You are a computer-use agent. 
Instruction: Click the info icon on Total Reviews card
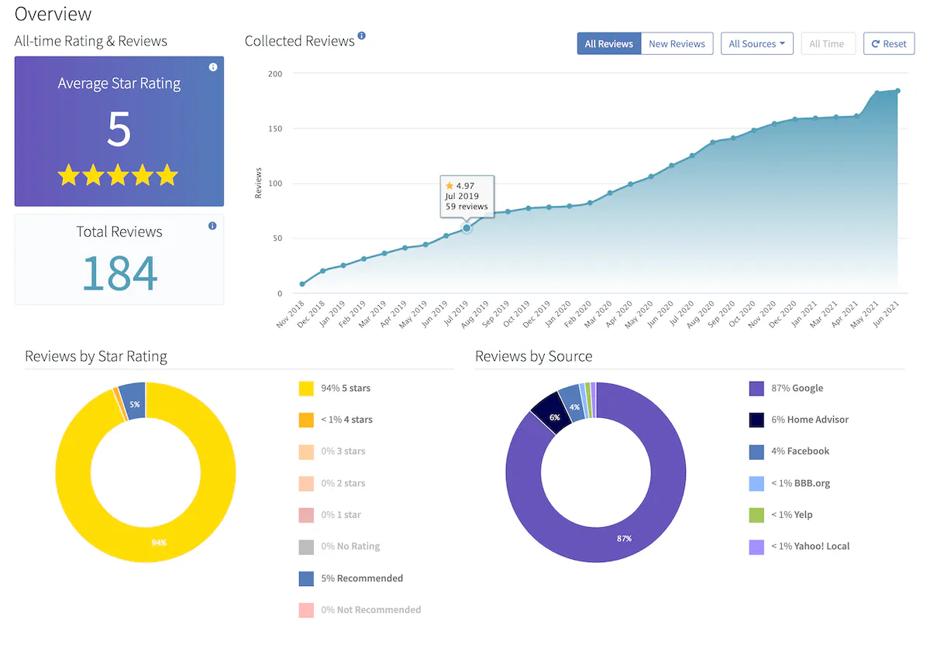212,226
